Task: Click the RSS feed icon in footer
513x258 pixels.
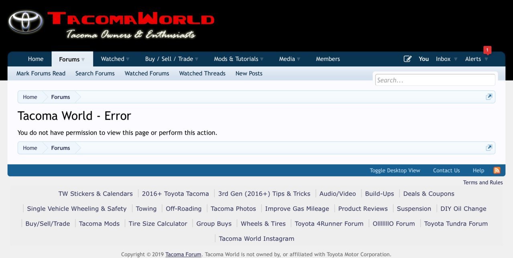Action: (x=497, y=170)
